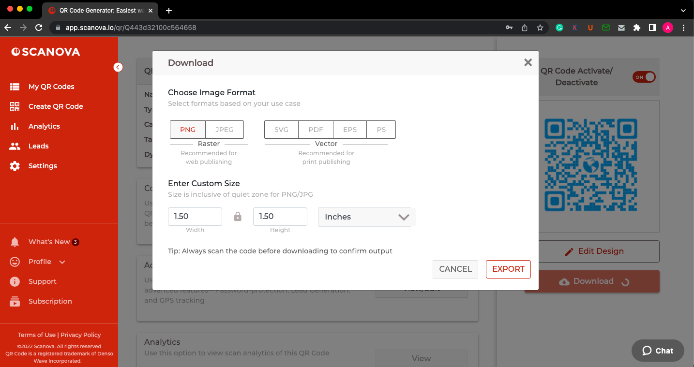Select JPEG as the image format
Screen dimensions: 694x367
[224, 129]
